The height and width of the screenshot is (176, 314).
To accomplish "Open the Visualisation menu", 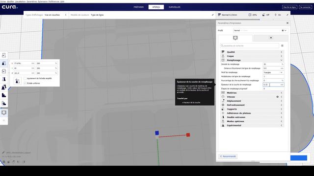I will [x=21, y=1].
